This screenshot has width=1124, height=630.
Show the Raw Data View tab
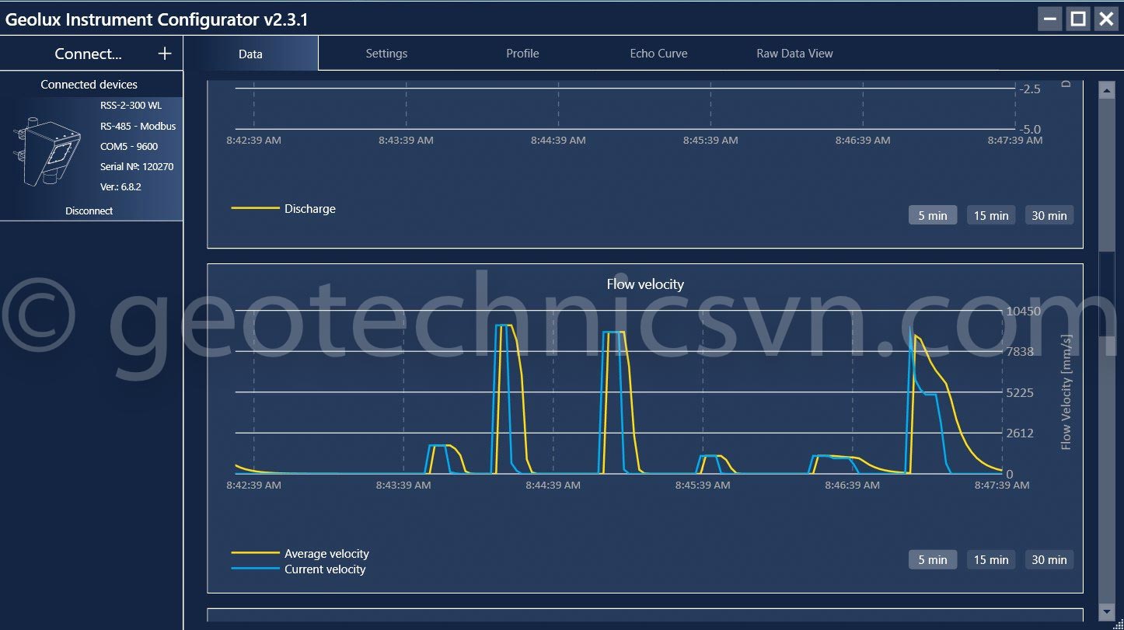794,54
